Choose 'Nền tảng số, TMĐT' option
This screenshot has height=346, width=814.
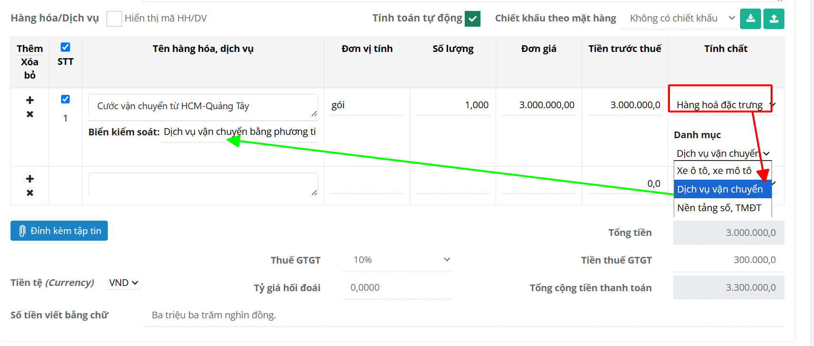[x=719, y=208]
